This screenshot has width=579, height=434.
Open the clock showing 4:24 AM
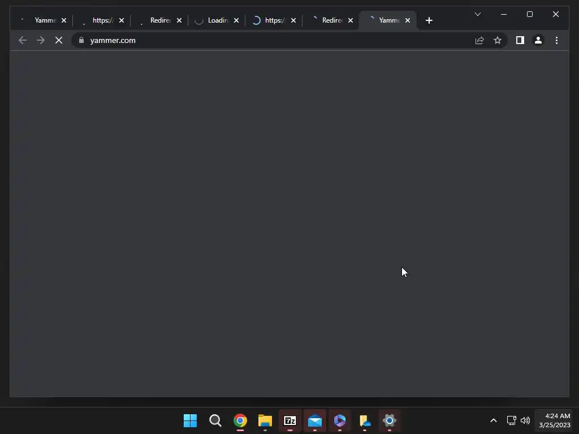coord(555,420)
